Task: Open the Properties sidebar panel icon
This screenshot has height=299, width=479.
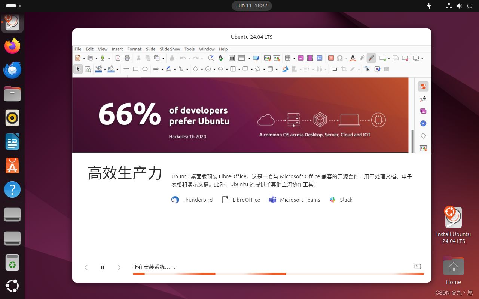Action: point(423,87)
